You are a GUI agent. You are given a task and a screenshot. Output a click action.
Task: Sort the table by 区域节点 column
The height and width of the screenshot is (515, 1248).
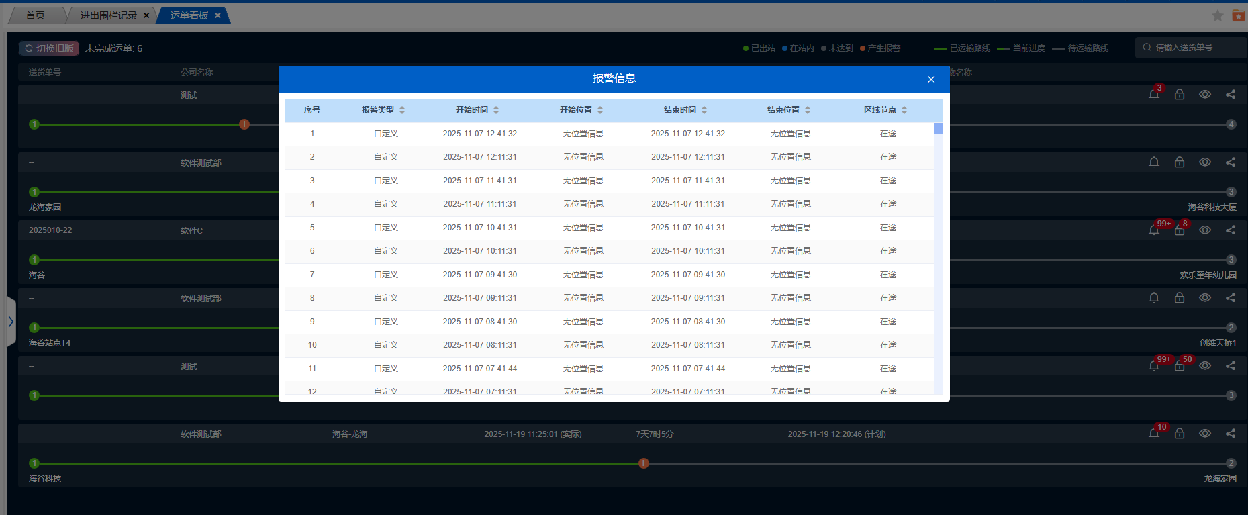pyautogui.click(x=904, y=110)
